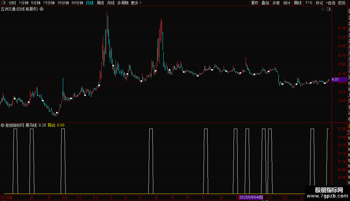Switch to 日线 daily chart
The image size is (350, 201).
(x=90, y=3)
